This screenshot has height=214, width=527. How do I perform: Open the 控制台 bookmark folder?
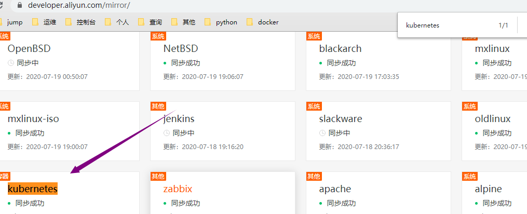click(x=80, y=22)
